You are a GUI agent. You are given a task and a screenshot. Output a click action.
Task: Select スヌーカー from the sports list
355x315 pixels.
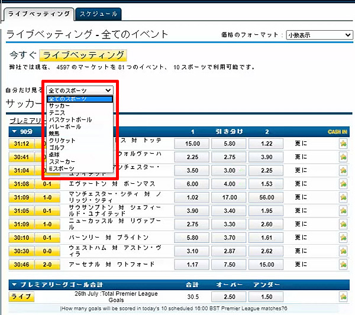pos(80,162)
